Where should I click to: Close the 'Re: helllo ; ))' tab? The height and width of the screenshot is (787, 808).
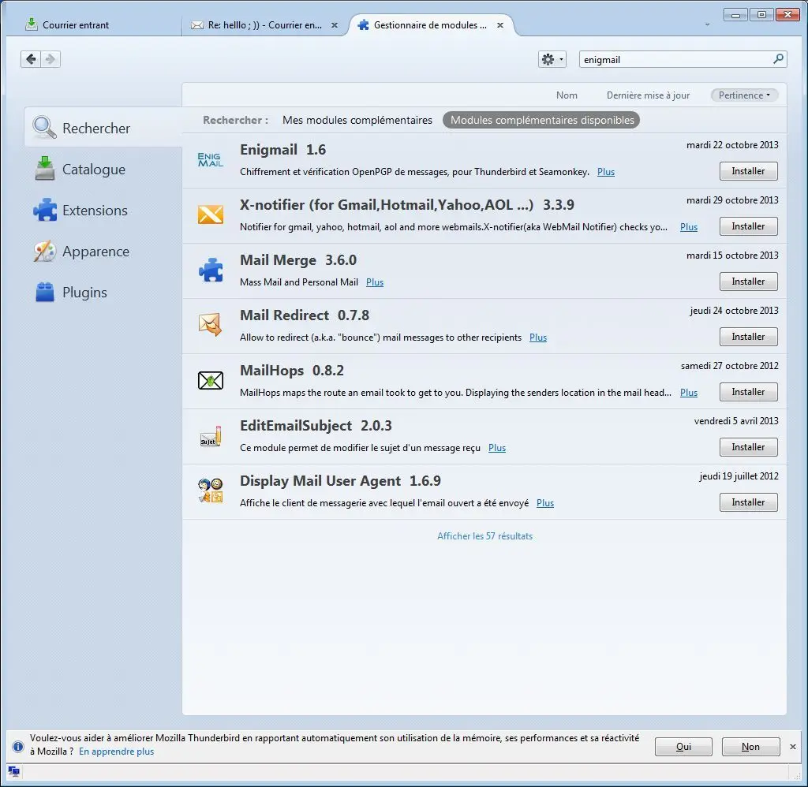[x=335, y=25]
